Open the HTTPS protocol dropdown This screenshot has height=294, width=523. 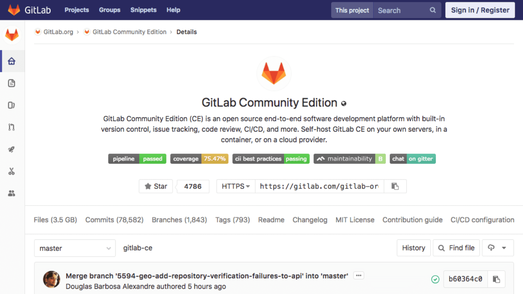point(236,186)
